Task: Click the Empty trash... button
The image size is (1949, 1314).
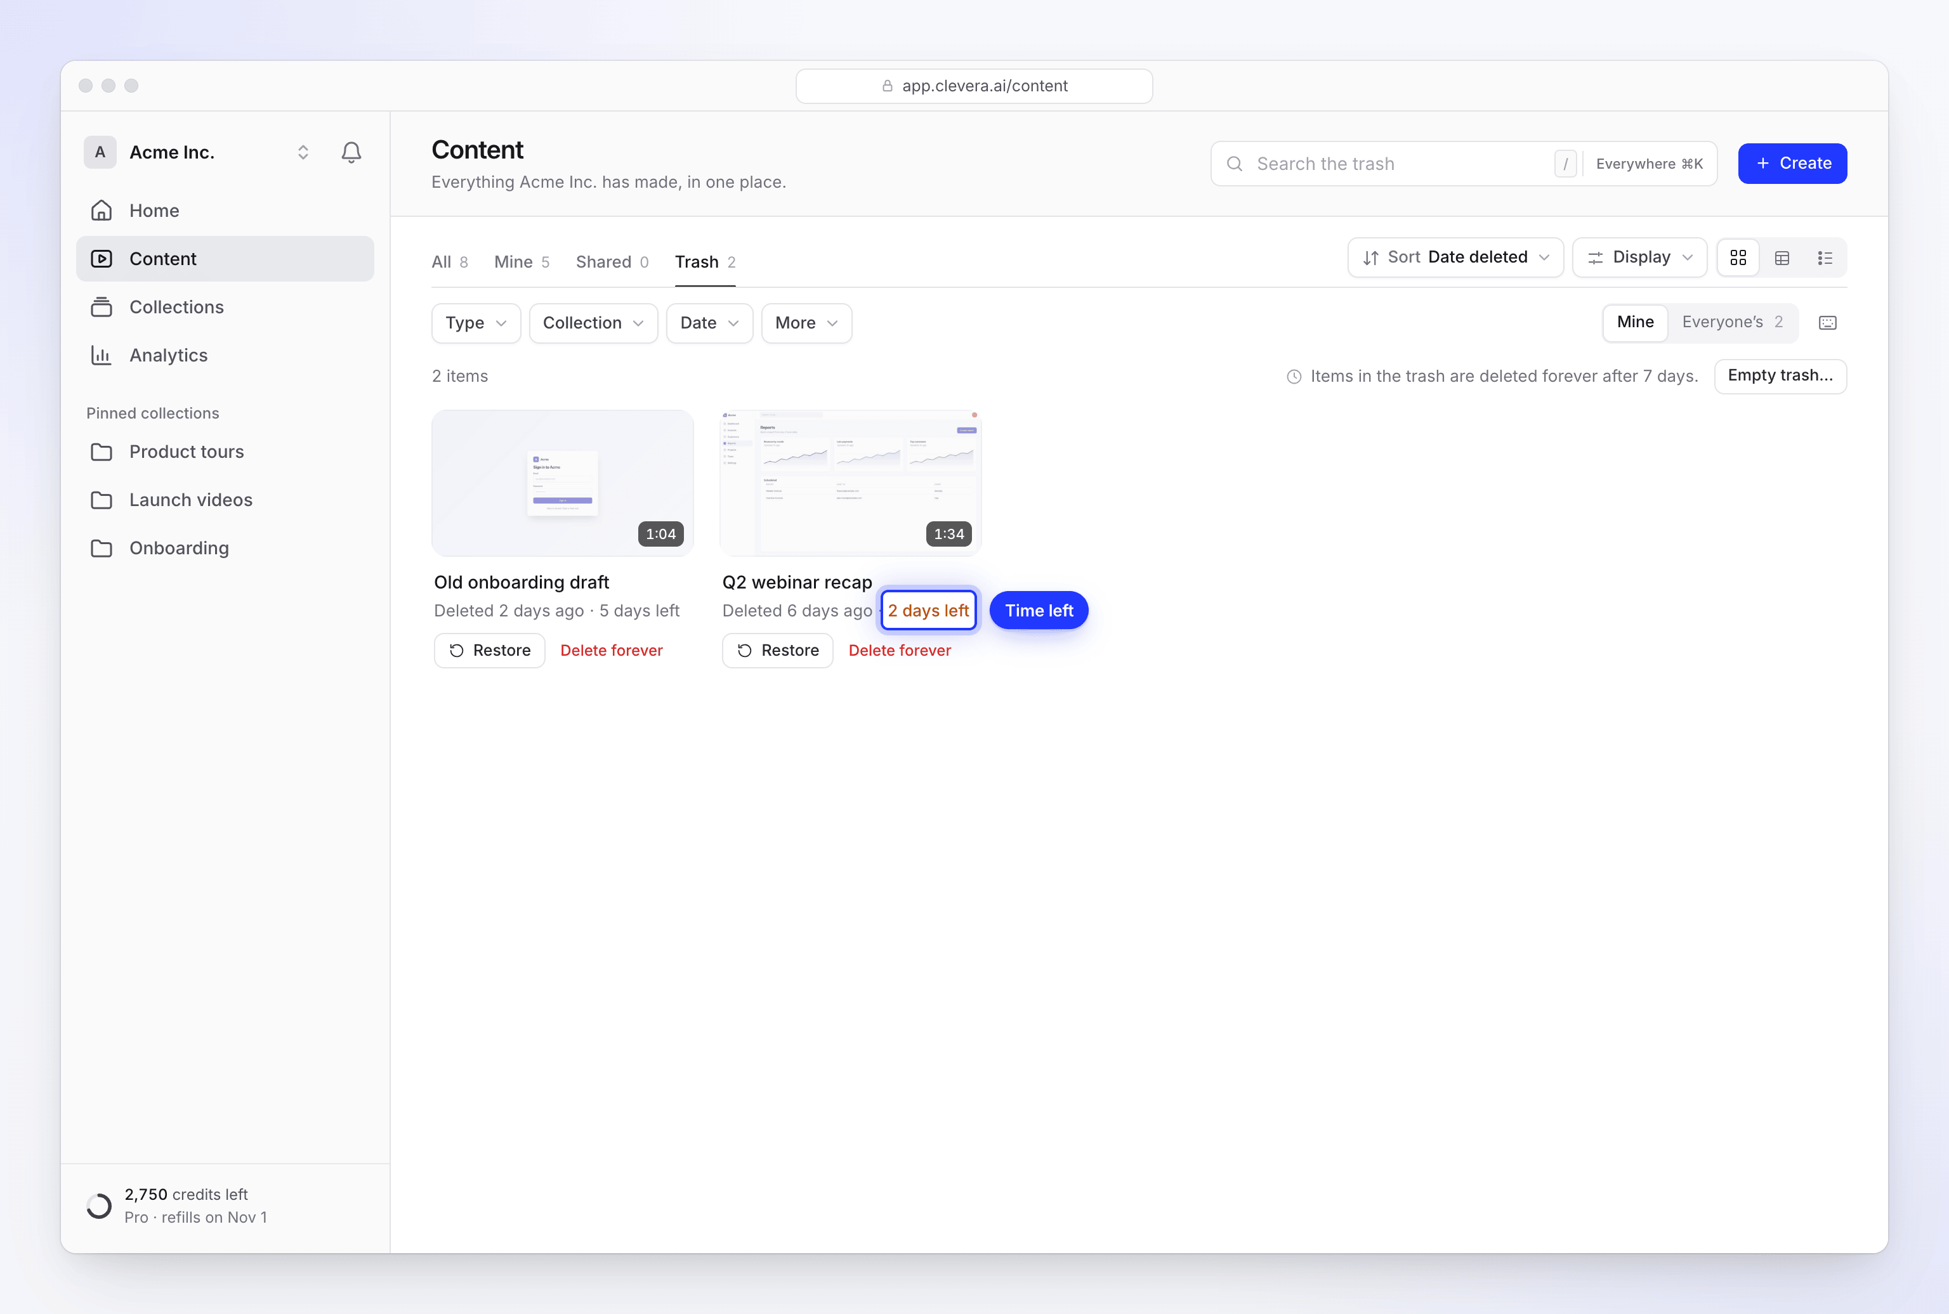Action: 1780,375
